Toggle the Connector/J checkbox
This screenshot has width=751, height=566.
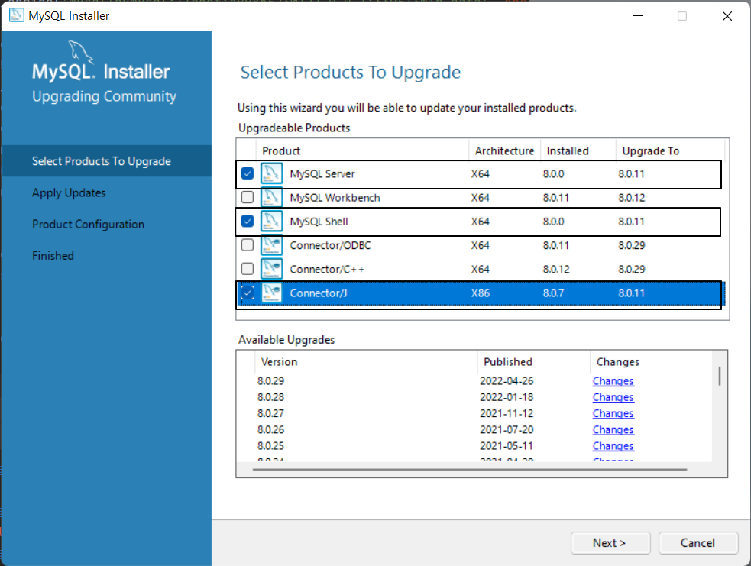[247, 293]
